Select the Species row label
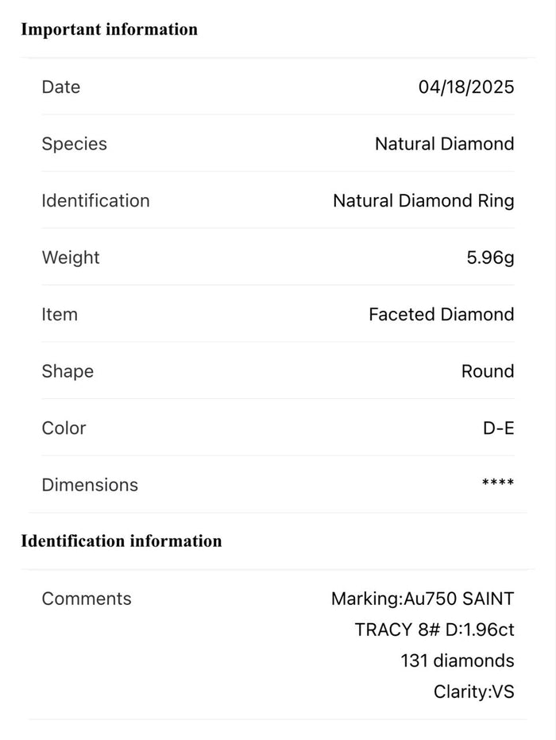This screenshot has width=556, height=740. tap(74, 144)
